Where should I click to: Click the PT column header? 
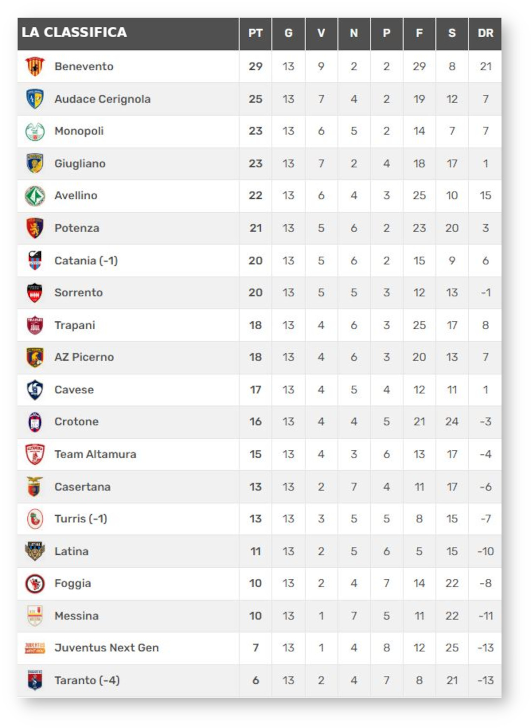click(255, 33)
